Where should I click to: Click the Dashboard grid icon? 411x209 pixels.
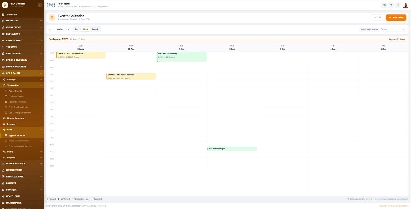3,15
